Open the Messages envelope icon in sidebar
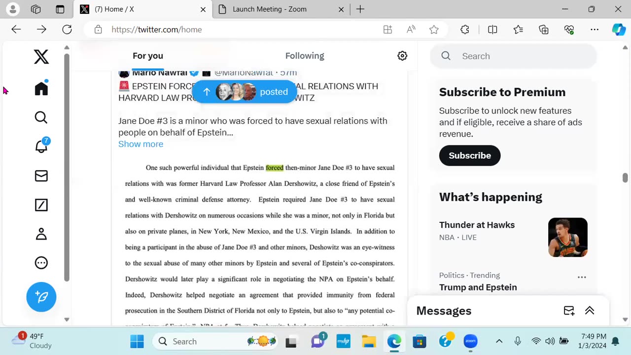631x355 pixels. coord(41,176)
